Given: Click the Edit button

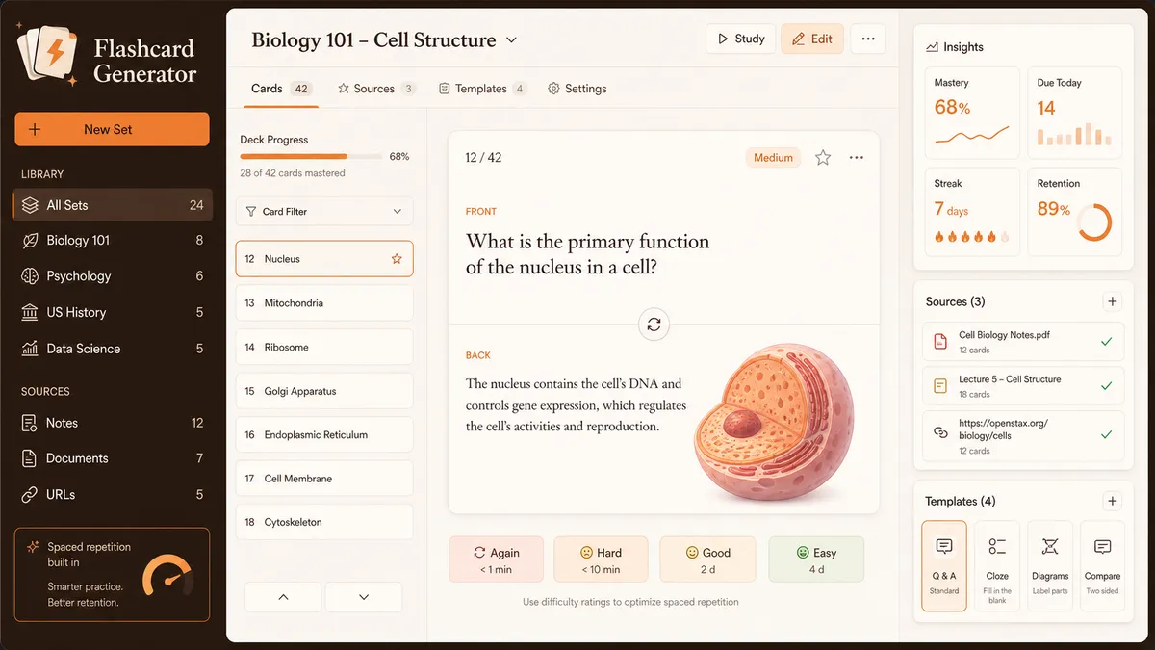Looking at the screenshot, I should coord(812,39).
